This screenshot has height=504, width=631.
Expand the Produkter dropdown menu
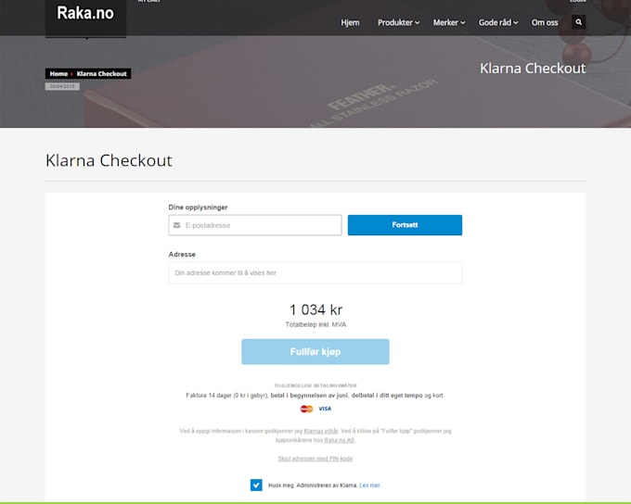point(398,22)
